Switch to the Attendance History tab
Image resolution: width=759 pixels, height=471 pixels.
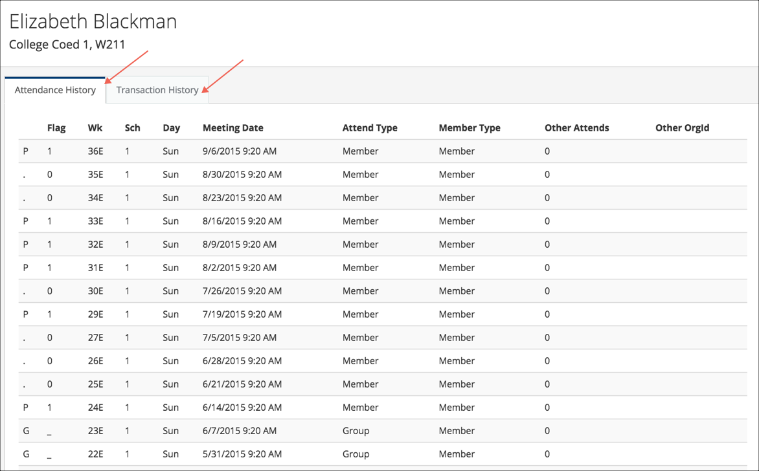(x=55, y=90)
